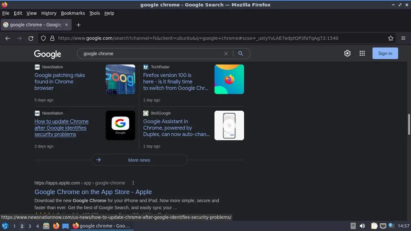This screenshot has height=231, width=411.
Task: Open the desktop start menu icon
Action: [x=5, y=226]
